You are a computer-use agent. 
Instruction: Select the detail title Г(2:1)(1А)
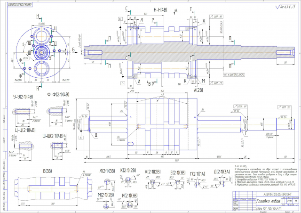(198, 174)
